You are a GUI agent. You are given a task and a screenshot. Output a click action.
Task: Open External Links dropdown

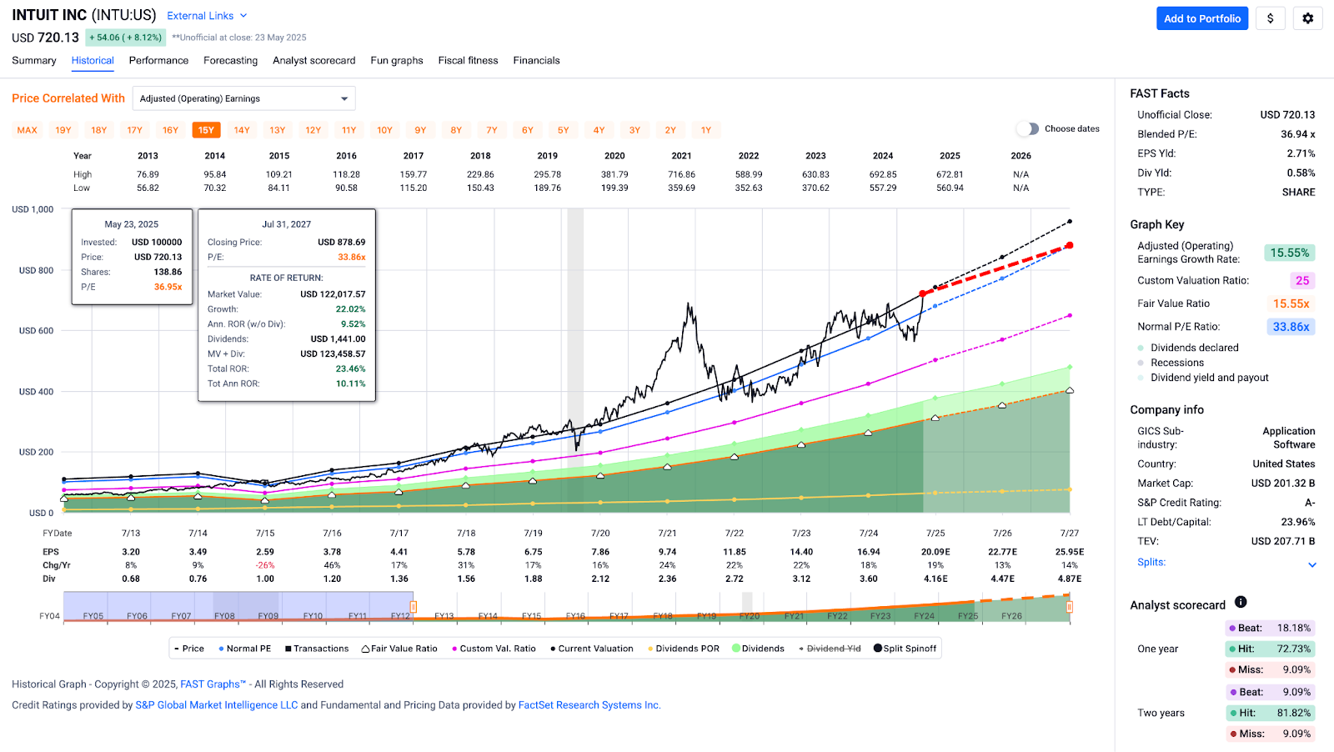tap(207, 16)
